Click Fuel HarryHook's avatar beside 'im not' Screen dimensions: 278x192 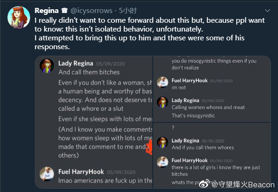[x=162, y=82]
